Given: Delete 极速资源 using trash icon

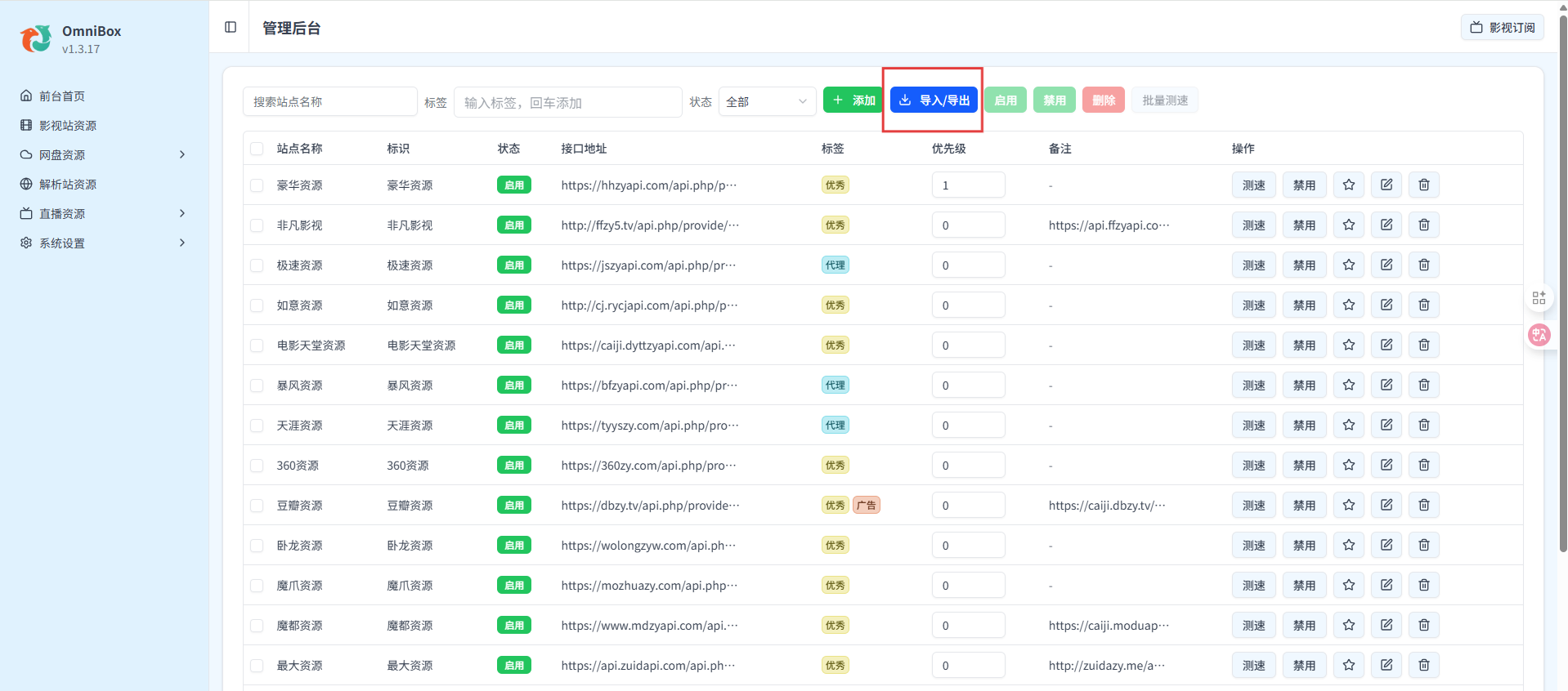Looking at the screenshot, I should (1424, 265).
